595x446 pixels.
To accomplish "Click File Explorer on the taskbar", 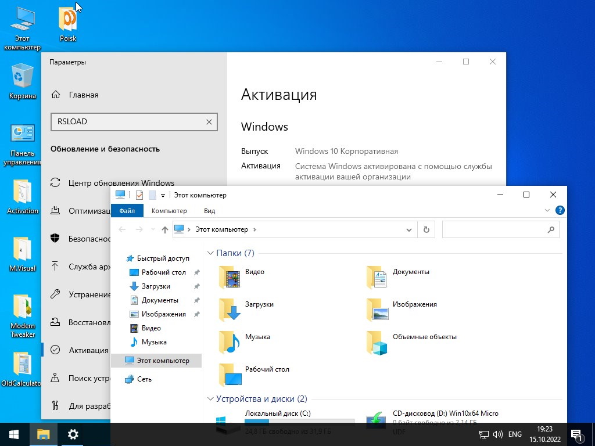I will click(43, 434).
